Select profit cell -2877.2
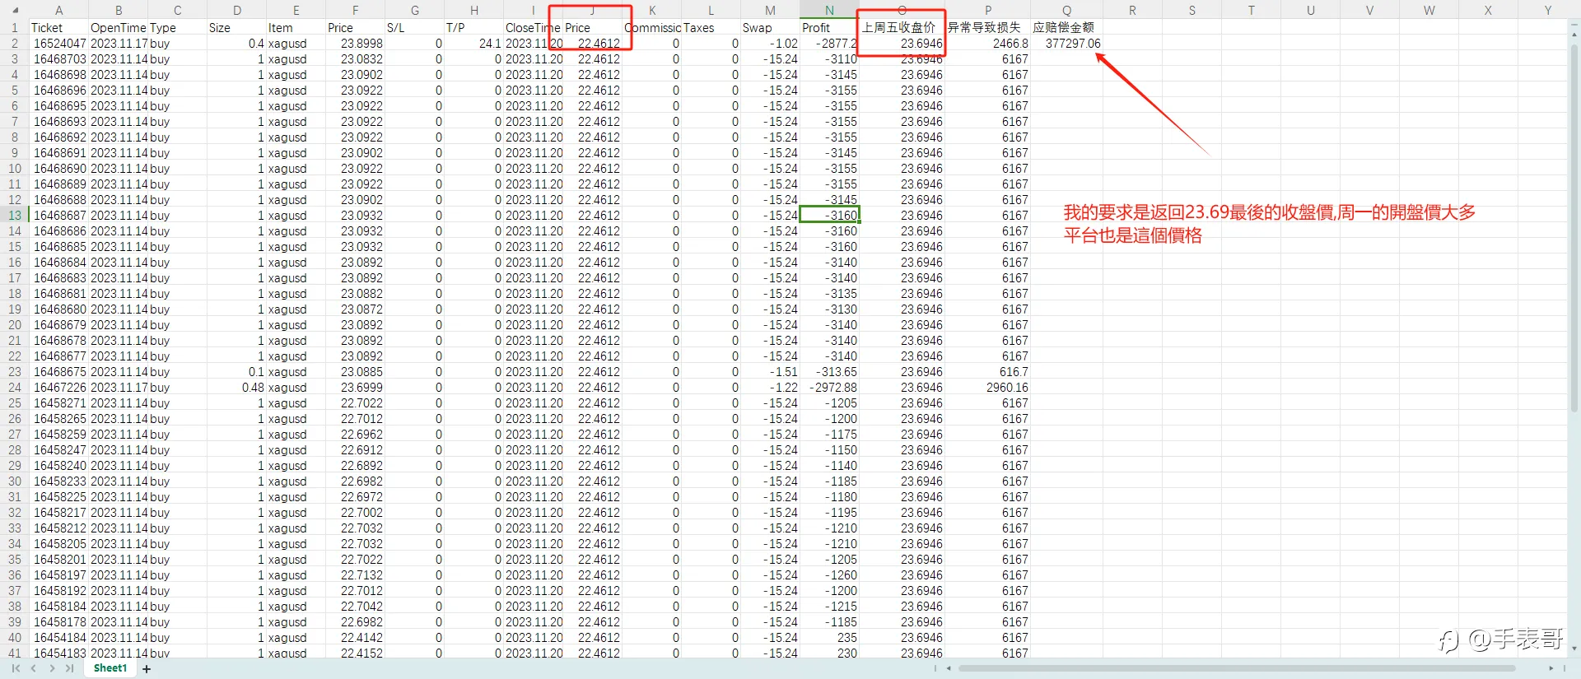The height and width of the screenshot is (679, 1581). (830, 43)
